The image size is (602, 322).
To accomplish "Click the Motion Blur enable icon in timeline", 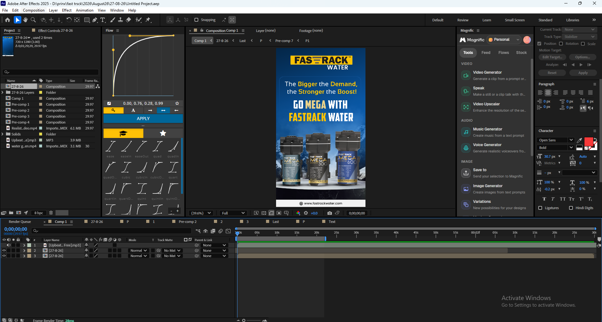I will point(221,231).
